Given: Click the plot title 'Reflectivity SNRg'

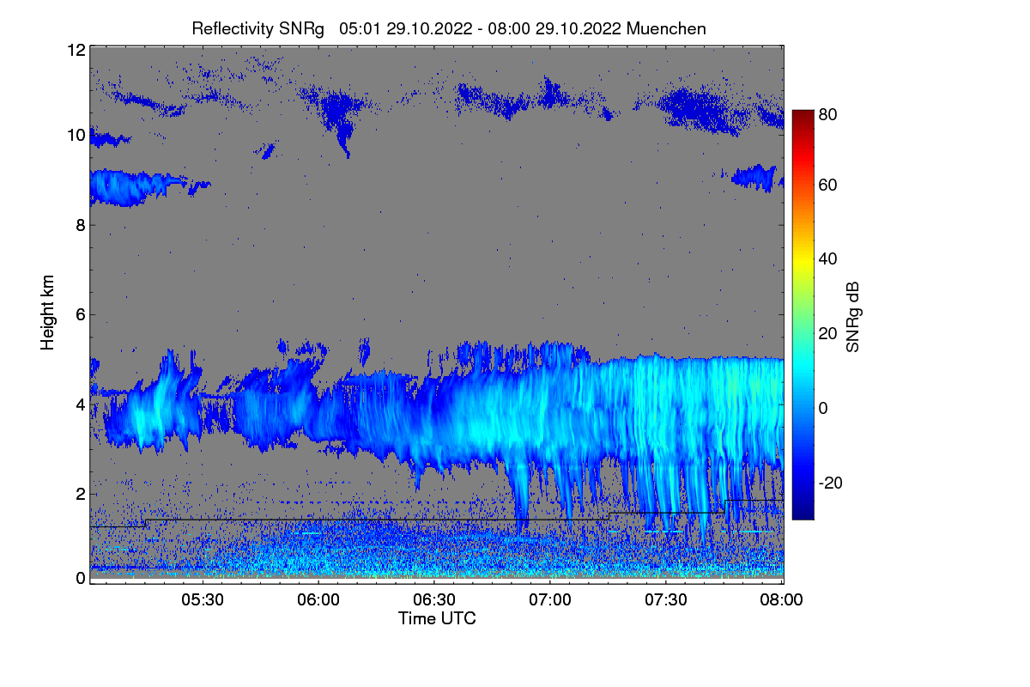Looking at the screenshot, I should click(x=257, y=28).
